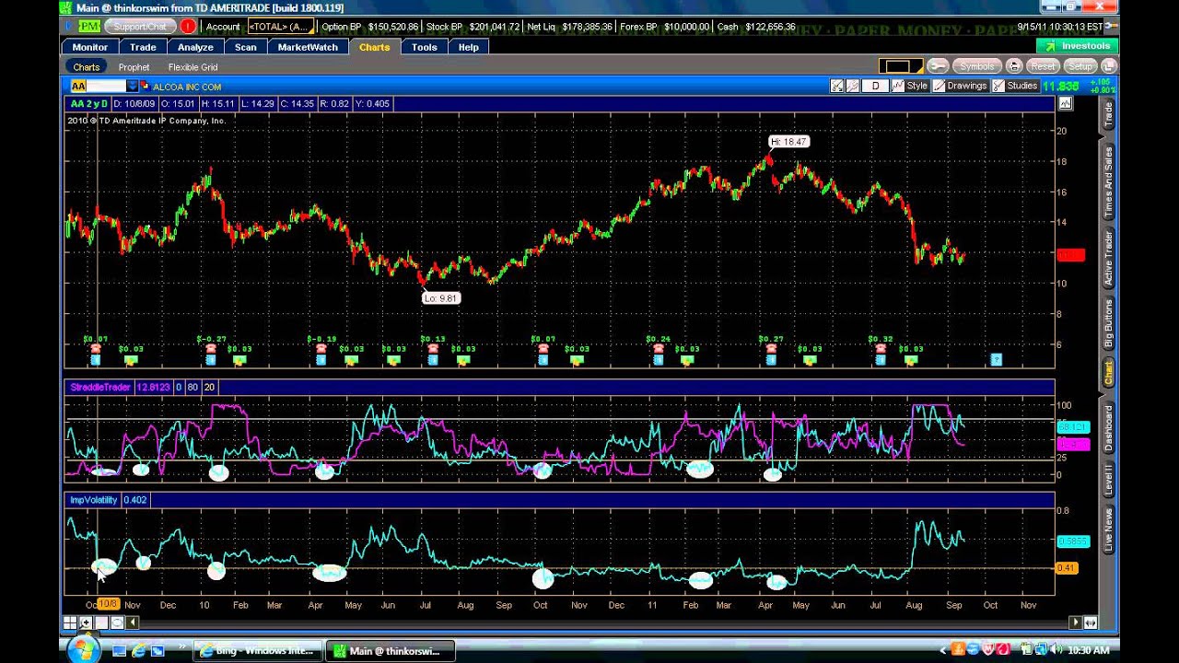Toggle the PM paper money indicator
1179x663 pixels.
(88, 27)
